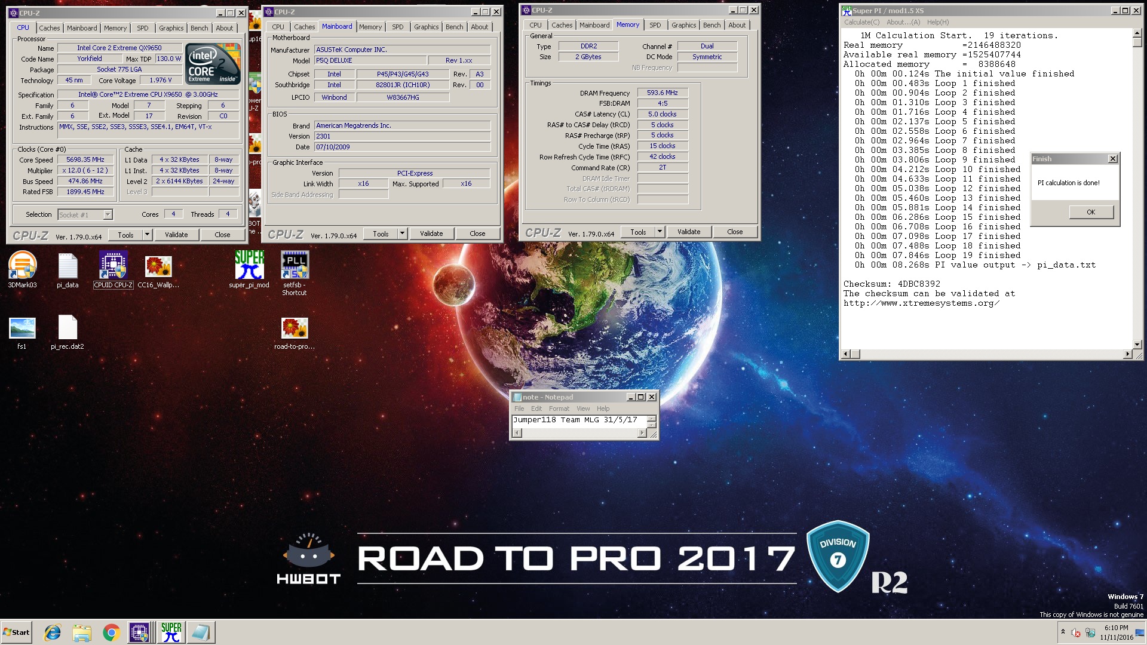Click Validate in the Mainboard window
The image size is (1147, 645).
[431, 234]
